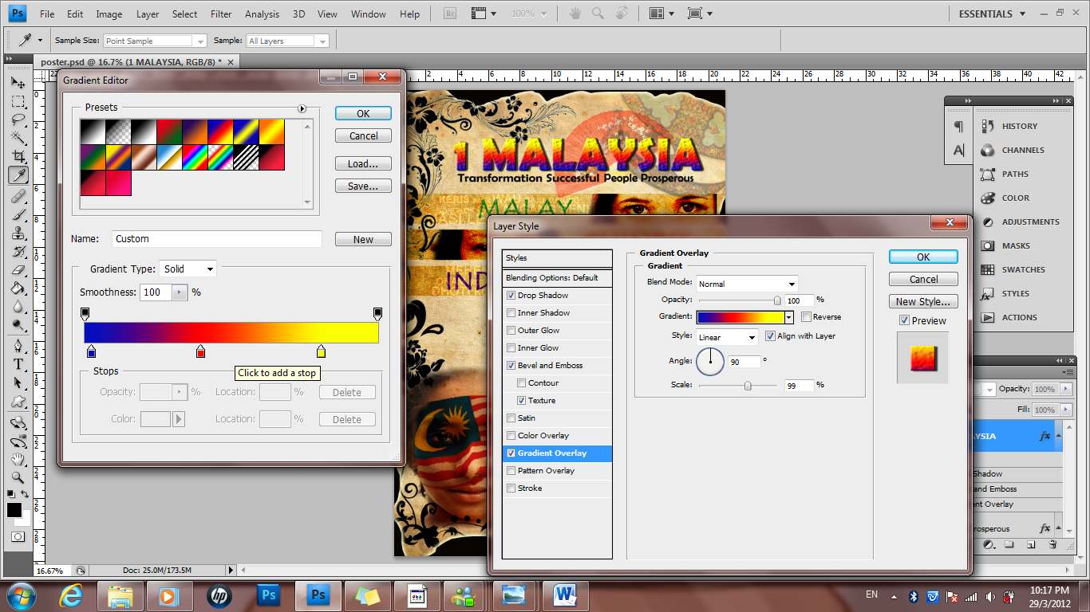This screenshot has width=1090, height=612.
Task: Select the Hand tool
Action: (18, 460)
